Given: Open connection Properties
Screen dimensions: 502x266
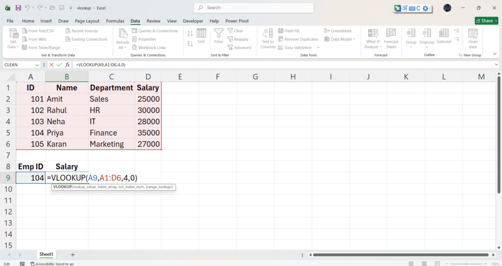Looking at the screenshot, I should coord(144,39).
